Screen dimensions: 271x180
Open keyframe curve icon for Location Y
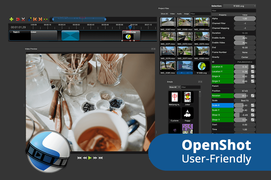click(x=252, y=71)
